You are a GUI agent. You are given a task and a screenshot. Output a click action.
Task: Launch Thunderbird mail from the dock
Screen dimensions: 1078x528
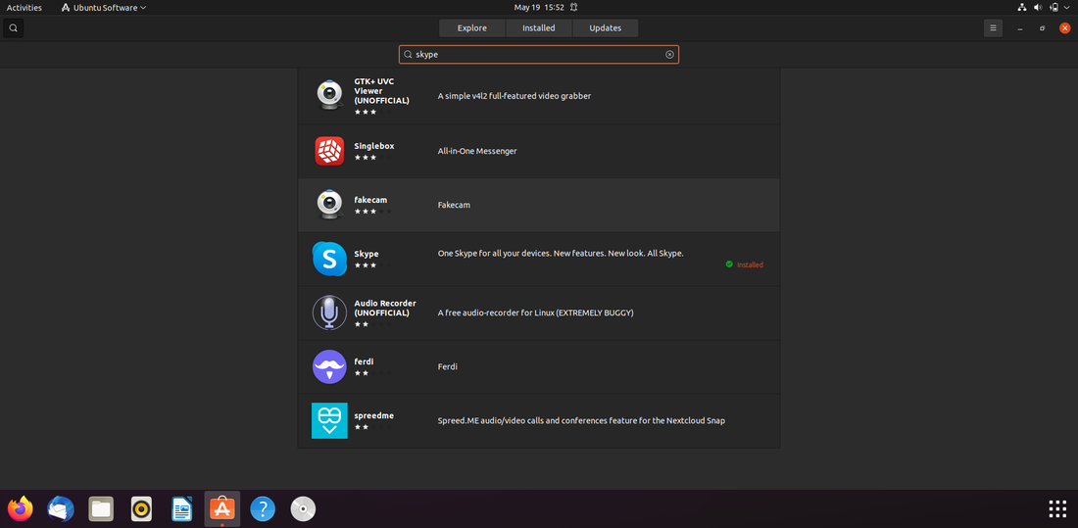61,508
